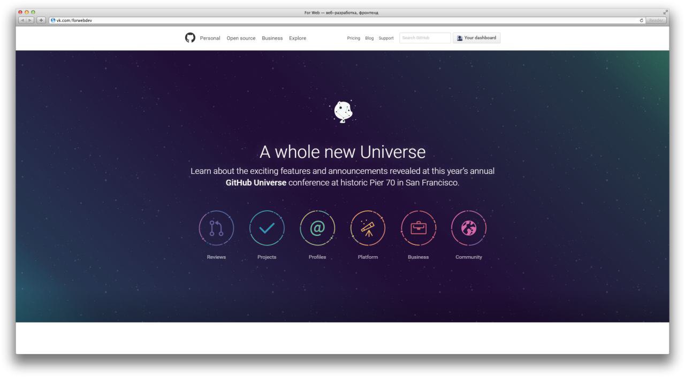Image resolution: width=685 pixels, height=377 pixels.
Task: Go to Open source nav item
Action: coord(241,38)
